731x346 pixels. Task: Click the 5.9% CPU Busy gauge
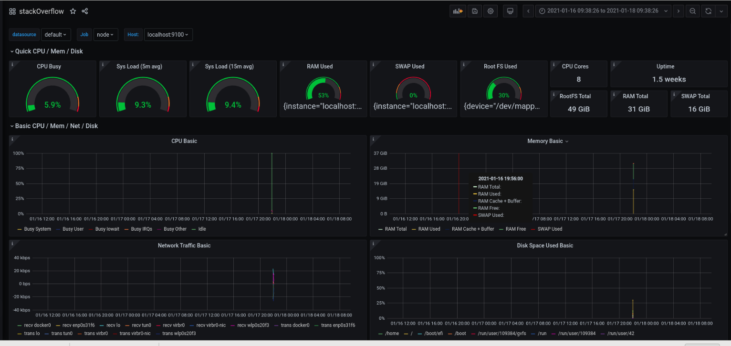coord(52,105)
